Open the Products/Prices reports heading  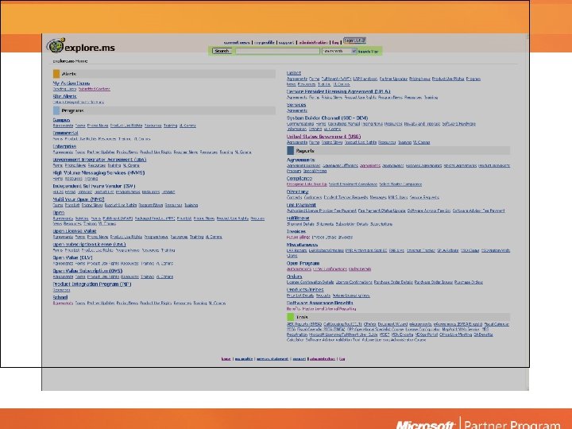[x=305, y=290]
